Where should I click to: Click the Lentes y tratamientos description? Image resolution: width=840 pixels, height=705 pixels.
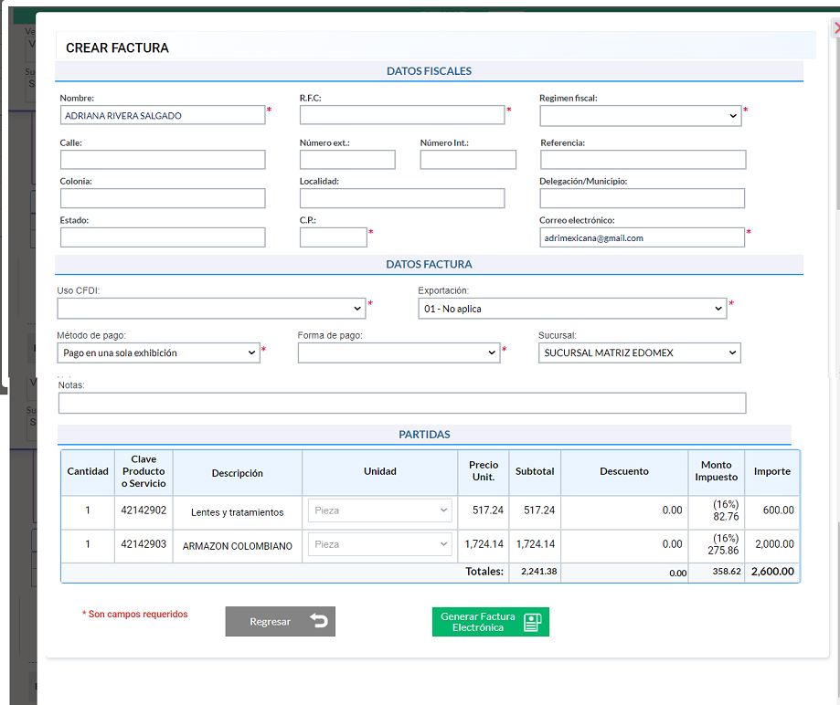(x=238, y=512)
